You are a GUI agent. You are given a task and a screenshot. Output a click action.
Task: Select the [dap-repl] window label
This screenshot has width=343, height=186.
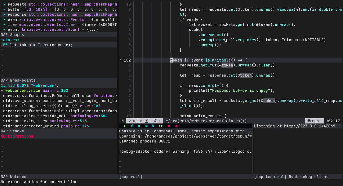coord(131,177)
